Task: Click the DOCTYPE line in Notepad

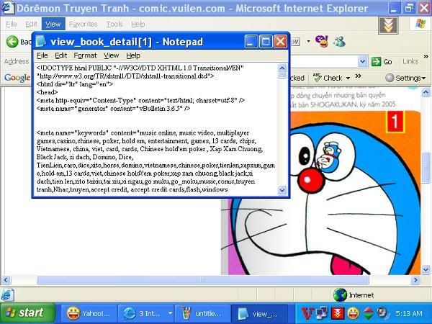Action: point(140,68)
